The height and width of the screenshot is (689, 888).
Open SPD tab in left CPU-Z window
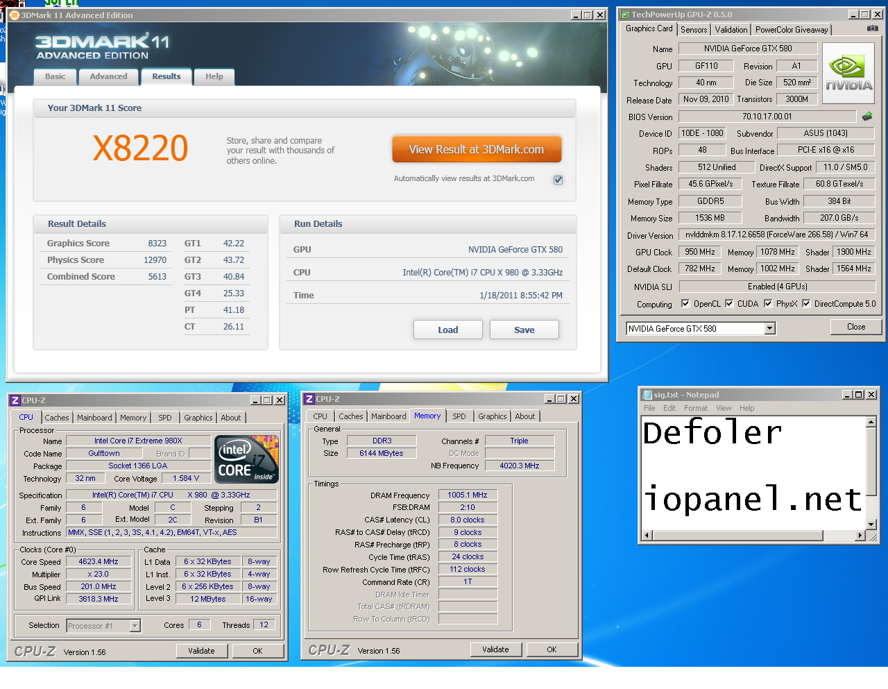pyautogui.click(x=165, y=418)
